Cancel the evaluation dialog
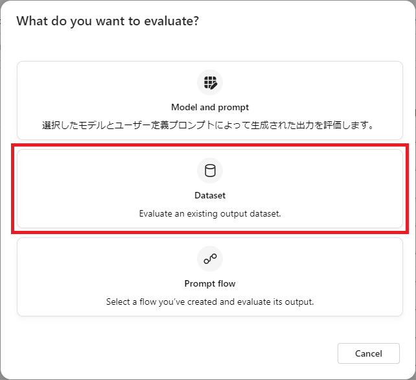Viewport: 416px width, 380px height. [369, 353]
